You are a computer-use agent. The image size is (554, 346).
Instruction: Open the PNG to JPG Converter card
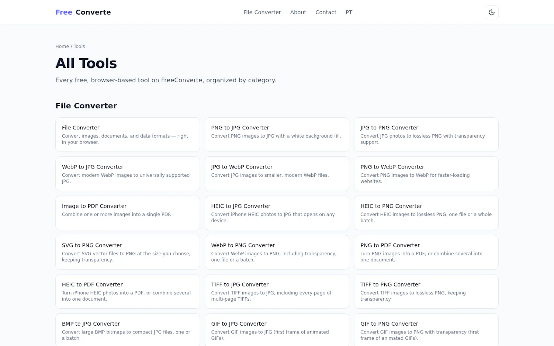277,135
